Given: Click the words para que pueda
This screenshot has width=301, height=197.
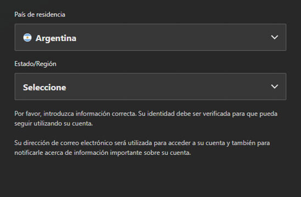Looking at the screenshot, I should (255, 114).
